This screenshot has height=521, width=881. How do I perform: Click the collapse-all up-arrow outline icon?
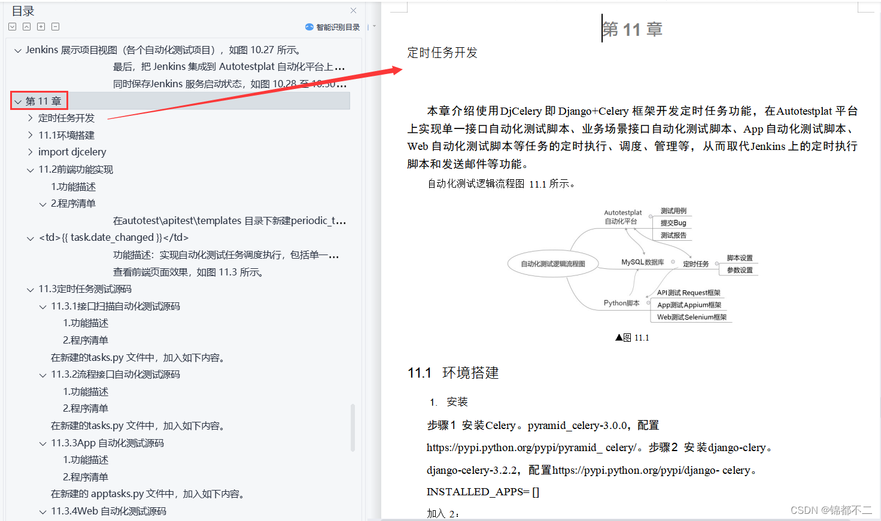(26, 26)
